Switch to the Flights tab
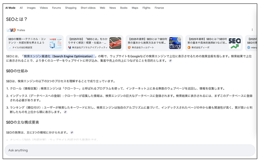 [x=146, y=8]
